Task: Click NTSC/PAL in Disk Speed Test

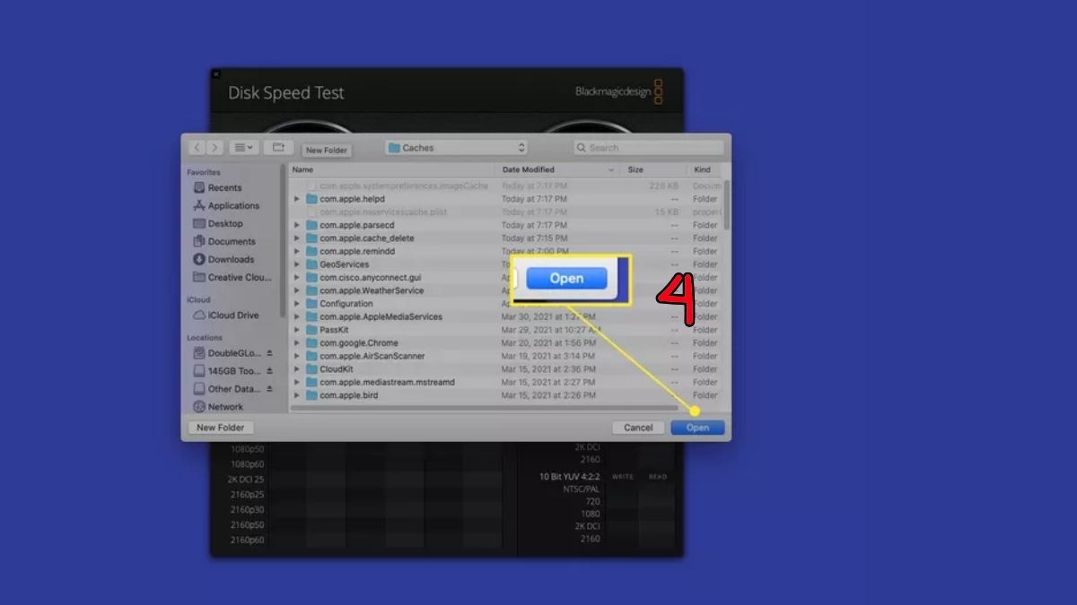Action: [582, 489]
